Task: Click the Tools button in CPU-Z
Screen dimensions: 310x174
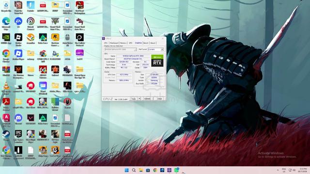Action: [134, 99]
